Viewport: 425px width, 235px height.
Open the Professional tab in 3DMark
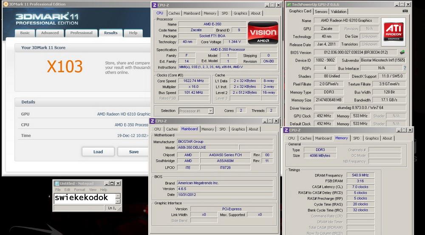(81, 33)
